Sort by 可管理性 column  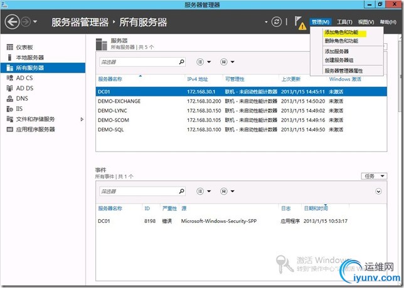(235, 79)
